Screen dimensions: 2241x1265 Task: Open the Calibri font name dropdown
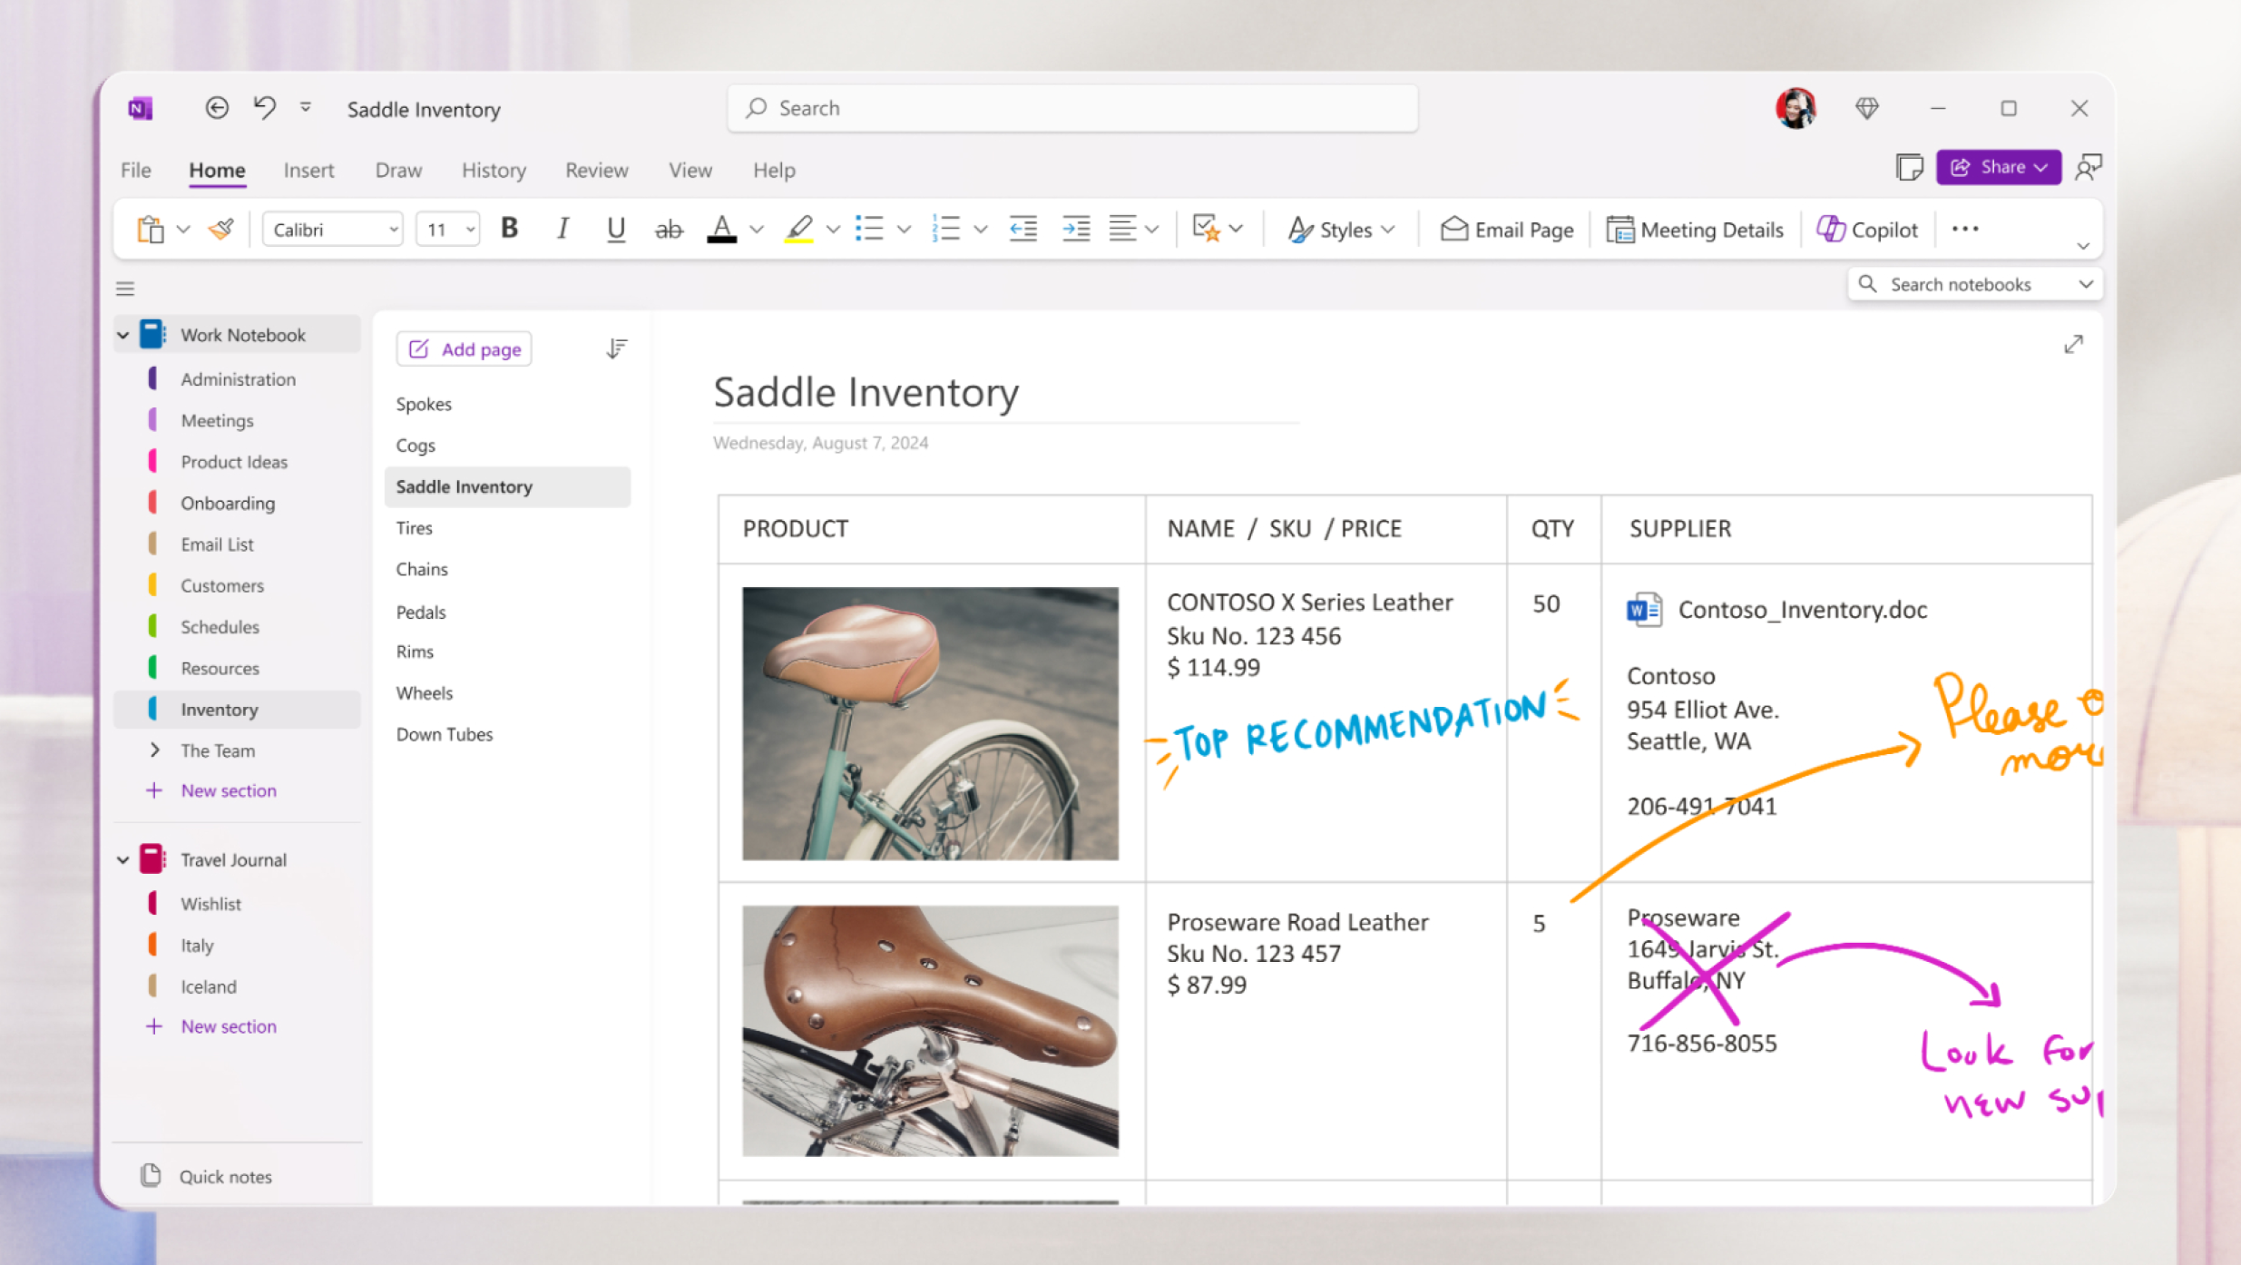[x=333, y=230]
